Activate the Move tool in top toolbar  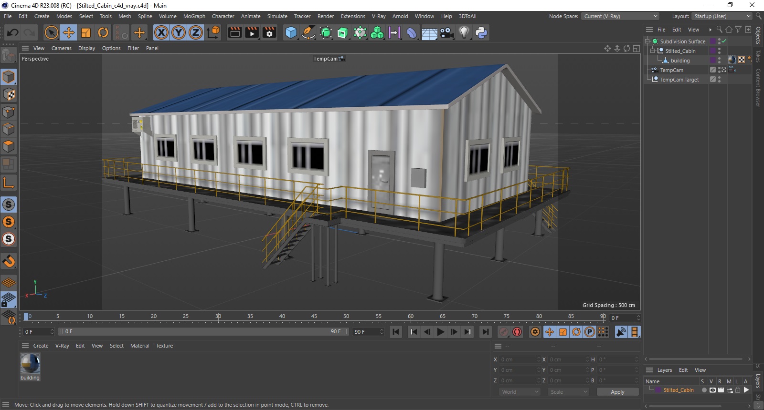point(69,32)
